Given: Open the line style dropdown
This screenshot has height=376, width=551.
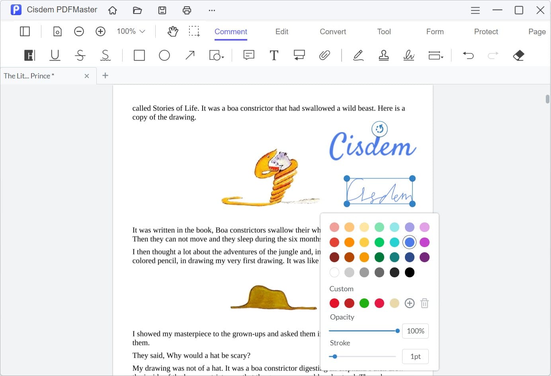Looking at the screenshot, I should point(436,55).
